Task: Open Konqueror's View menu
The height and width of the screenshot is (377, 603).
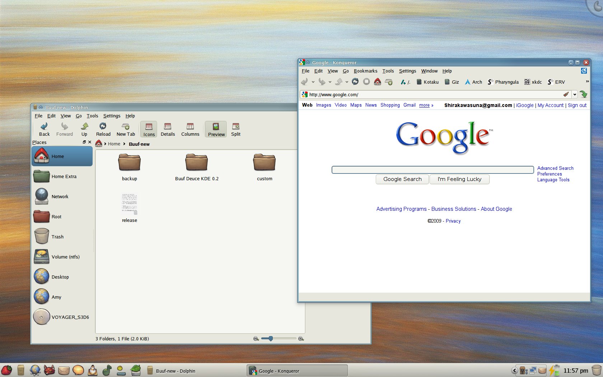Action: (332, 71)
